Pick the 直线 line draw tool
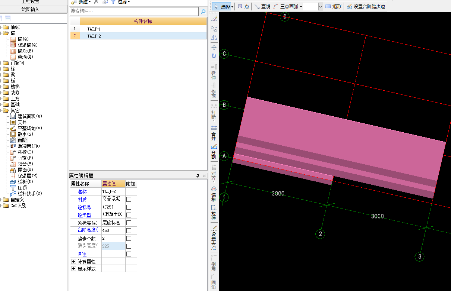Viewport: 451px width, 291px height. 262,6
